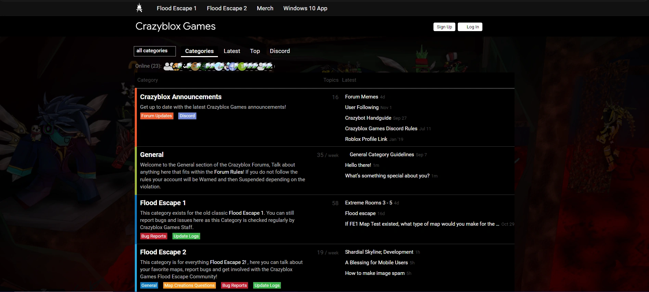Open the Crazyblox Games Discord Rules topic
Screen dimensions: 649x292
(381, 129)
